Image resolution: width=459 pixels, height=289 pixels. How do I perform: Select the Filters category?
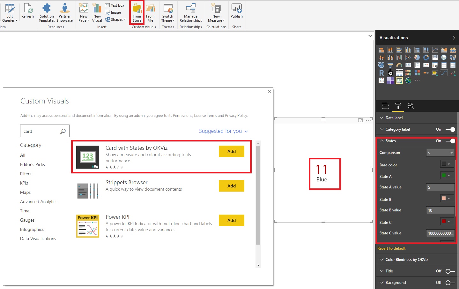[x=26, y=174]
